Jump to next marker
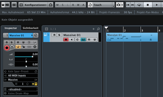 click(132, 5)
